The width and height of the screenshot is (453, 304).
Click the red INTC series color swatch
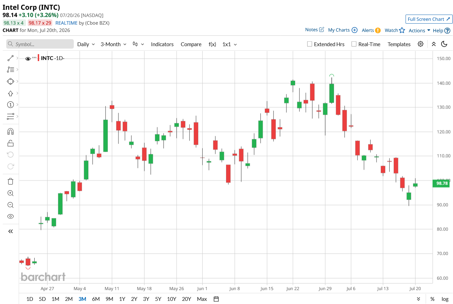[x=38, y=58]
